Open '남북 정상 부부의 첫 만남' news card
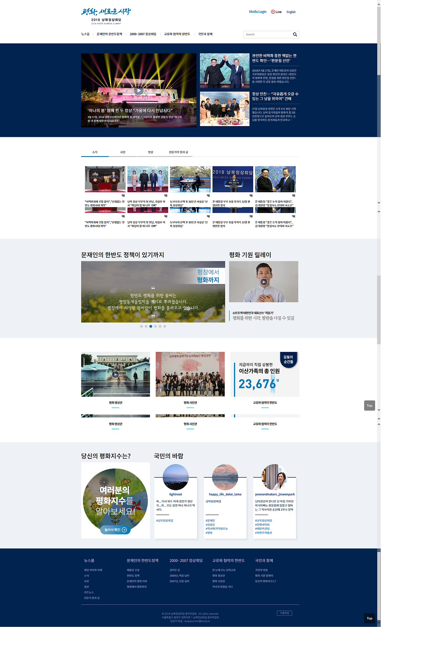The width and height of the screenshot is (423, 650). pyautogui.click(x=148, y=187)
